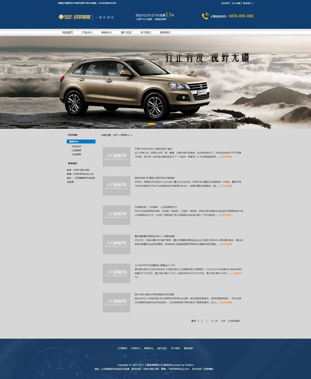The width and height of the screenshot is (311, 379).
Task: Click 点击详情 for the 重庆建载重车智能监控中心 article
Action: 225,244
